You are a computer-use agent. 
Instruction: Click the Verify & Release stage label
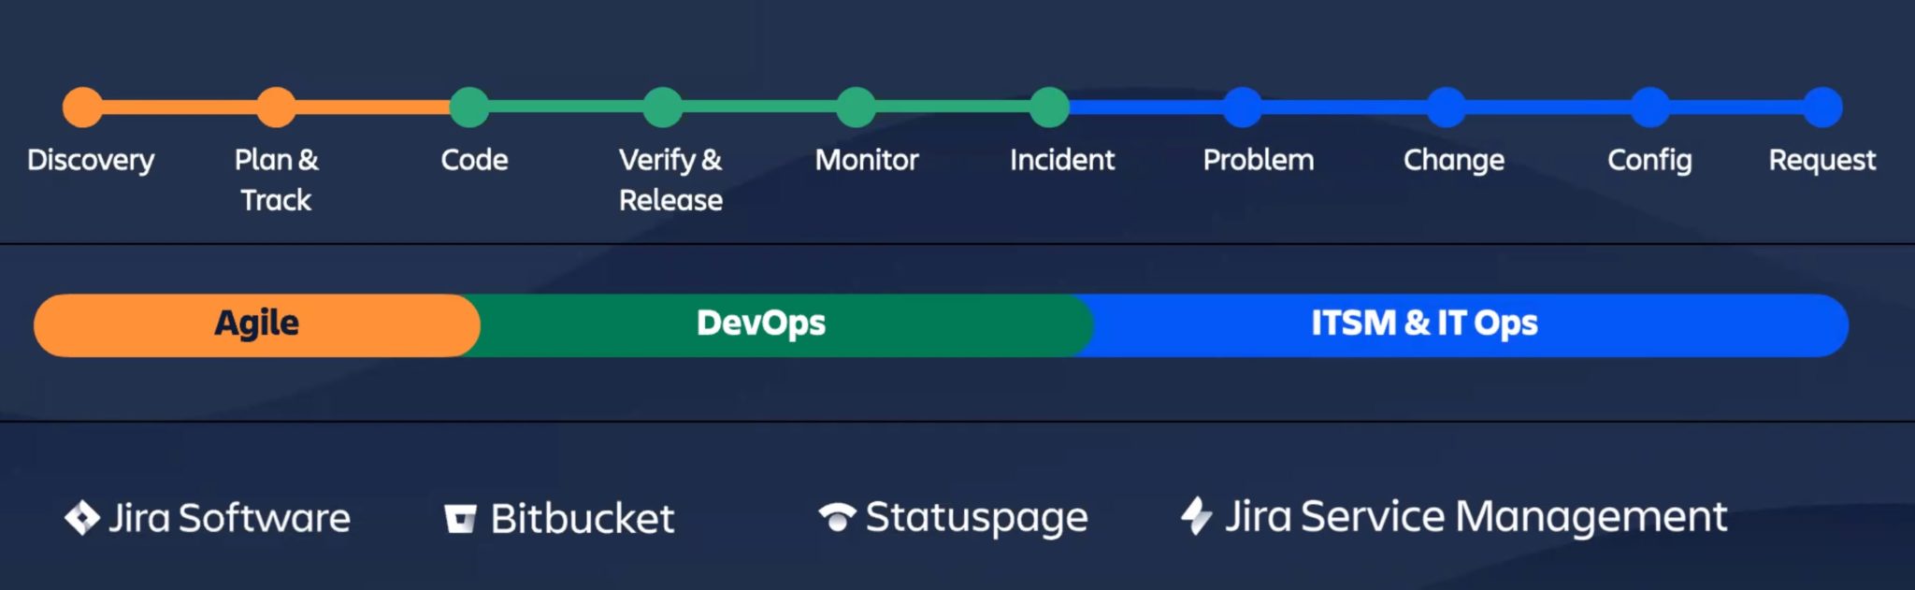(670, 180)
